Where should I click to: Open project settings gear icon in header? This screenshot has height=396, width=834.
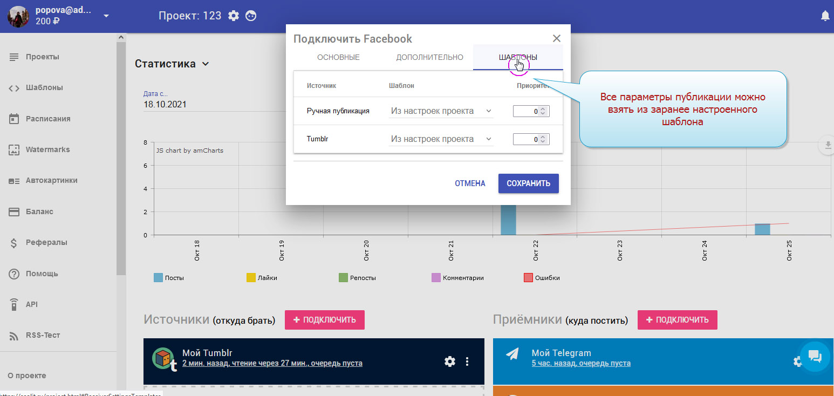[234, 16]
